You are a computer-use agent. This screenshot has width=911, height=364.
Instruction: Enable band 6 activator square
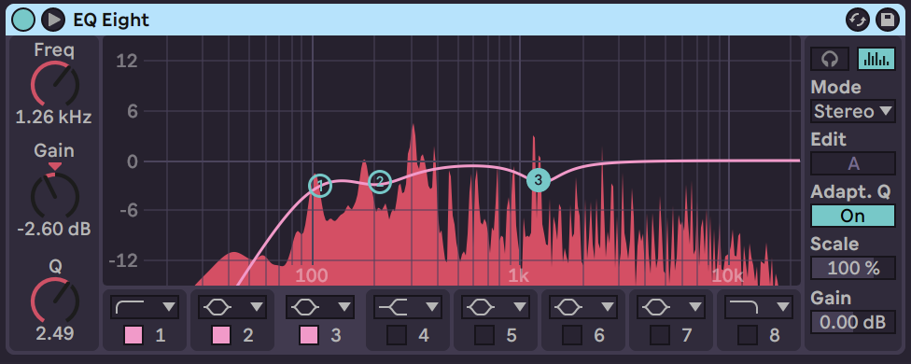[x=572, y=335]
